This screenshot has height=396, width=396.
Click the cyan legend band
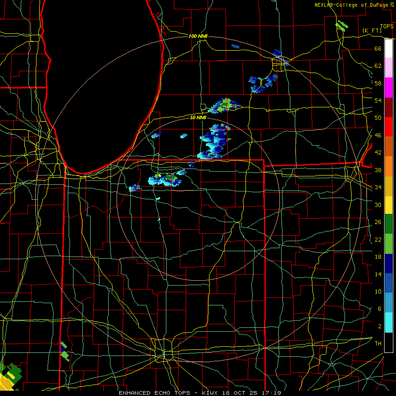(389, 323)
